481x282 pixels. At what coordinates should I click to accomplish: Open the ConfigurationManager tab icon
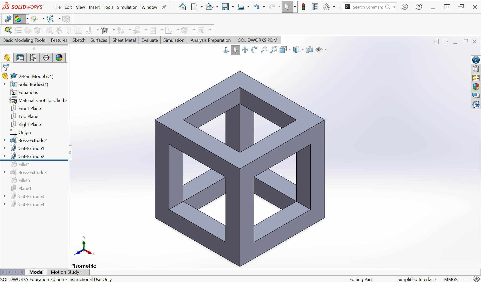tap(33, 58)
